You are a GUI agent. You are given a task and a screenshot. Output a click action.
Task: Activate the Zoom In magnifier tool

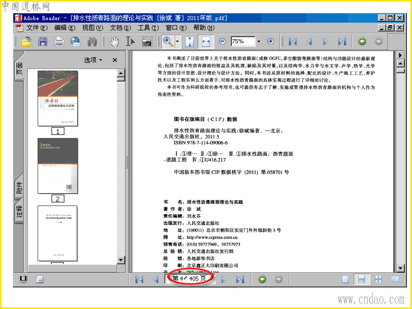[x=168, y=42]
